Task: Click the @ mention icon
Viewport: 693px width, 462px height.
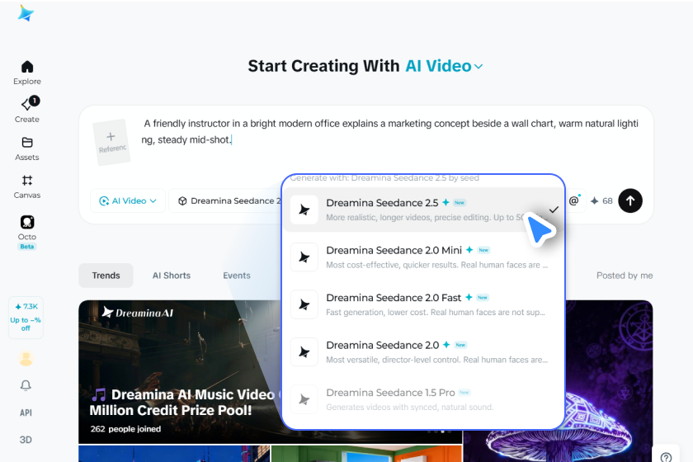Action: click(x=573, y=200)
